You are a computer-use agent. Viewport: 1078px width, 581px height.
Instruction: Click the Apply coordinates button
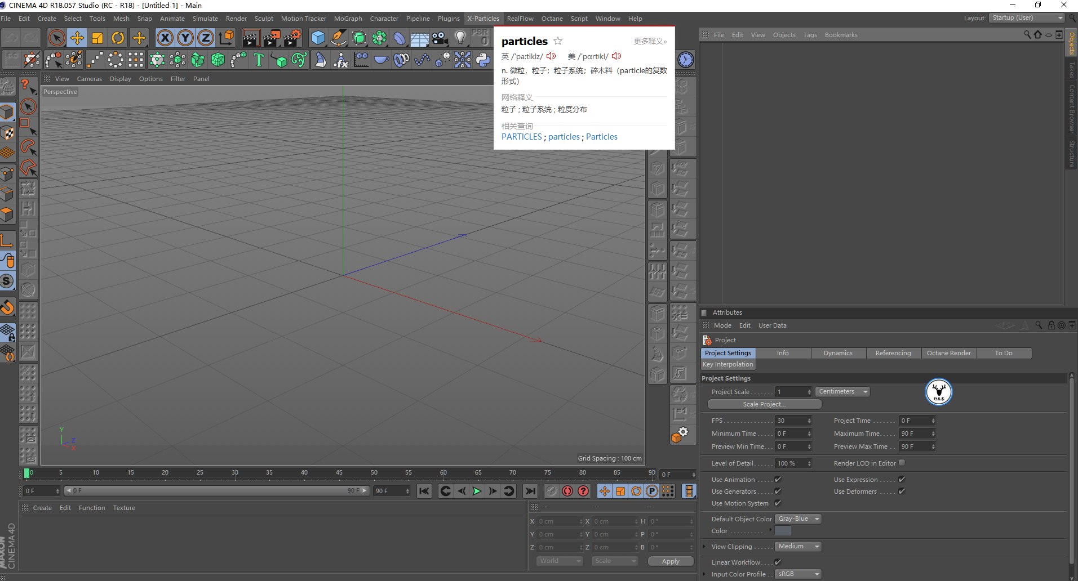671,561
